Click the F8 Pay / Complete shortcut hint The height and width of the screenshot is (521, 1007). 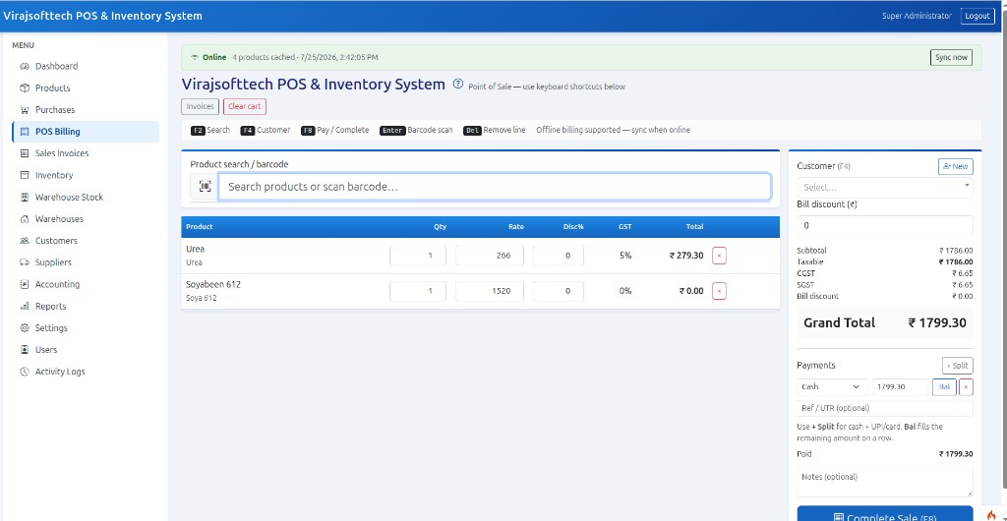pyautogui.click(x=334, y=130)
